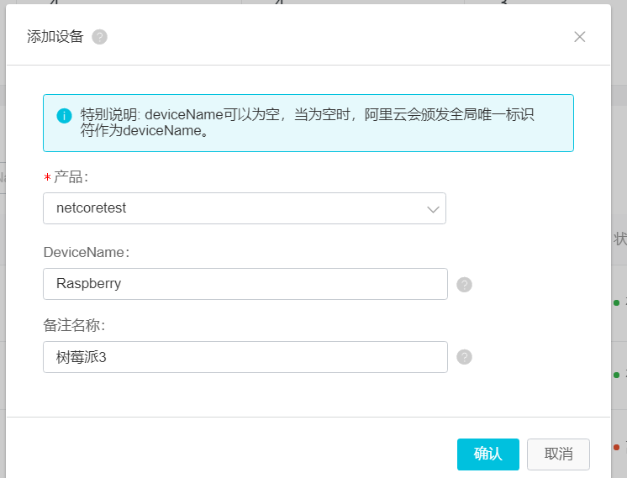
Task: Click the blue info icon in notice banner
Action: (64, 115)
